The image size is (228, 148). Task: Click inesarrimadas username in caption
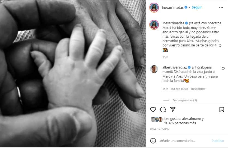173,23
